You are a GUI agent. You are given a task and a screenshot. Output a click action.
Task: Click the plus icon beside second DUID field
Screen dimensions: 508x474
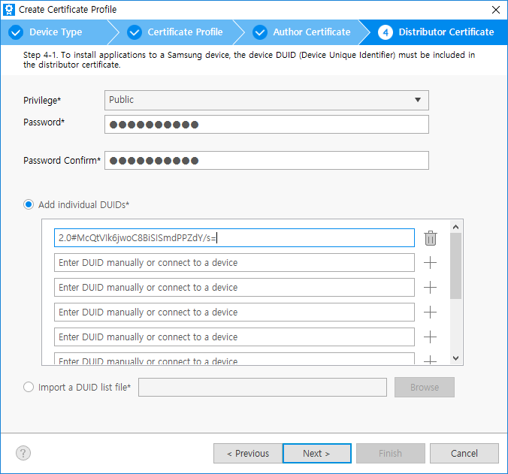click(x=431, y=263)
